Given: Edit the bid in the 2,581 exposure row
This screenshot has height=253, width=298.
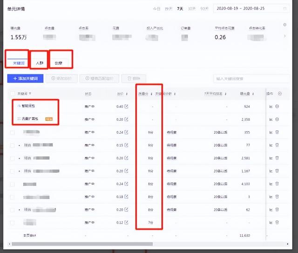Looking at the screenshot, I should 126,158.
